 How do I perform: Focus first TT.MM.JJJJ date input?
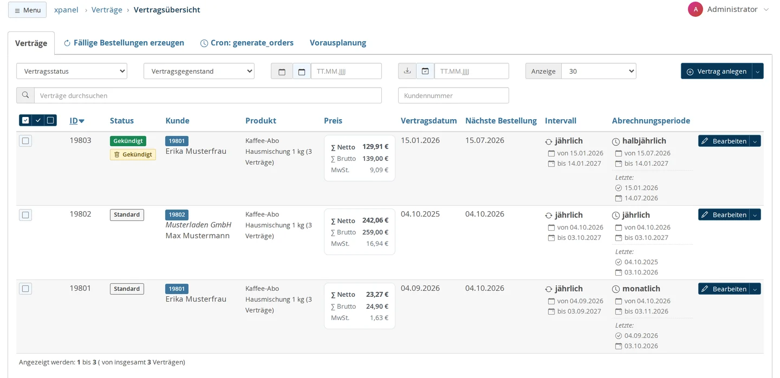[346, 71]
